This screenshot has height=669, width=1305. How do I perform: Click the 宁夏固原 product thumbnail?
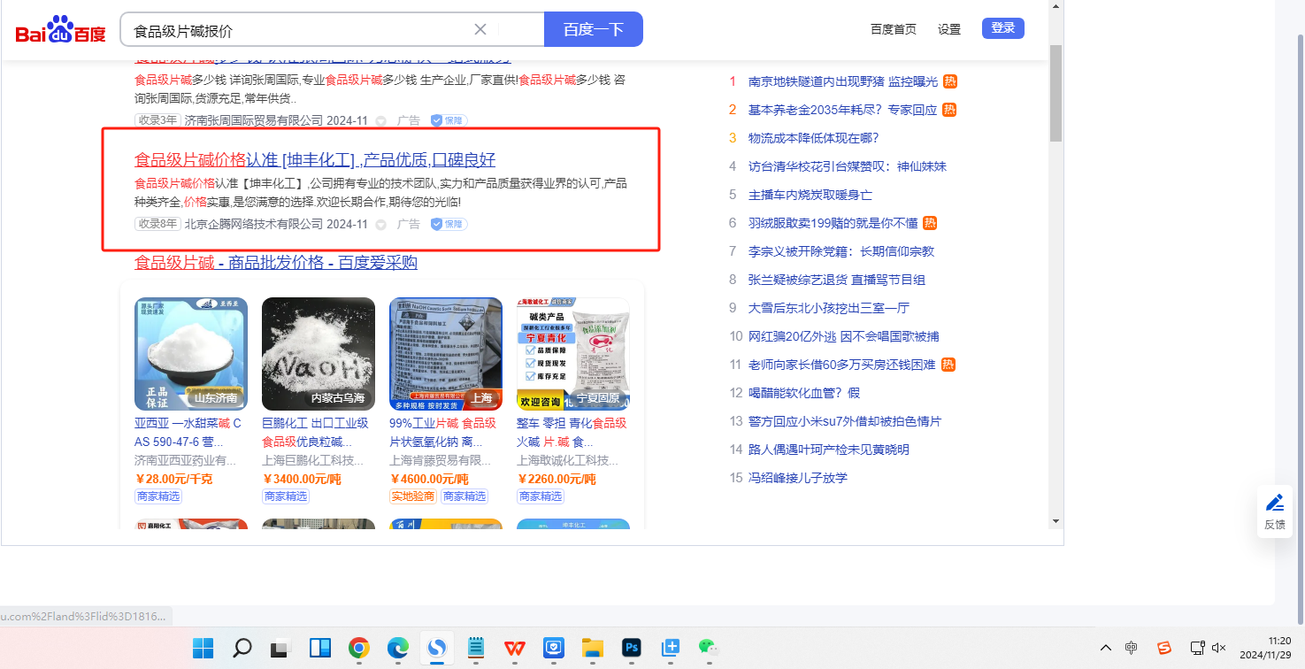tap(573, 354)
